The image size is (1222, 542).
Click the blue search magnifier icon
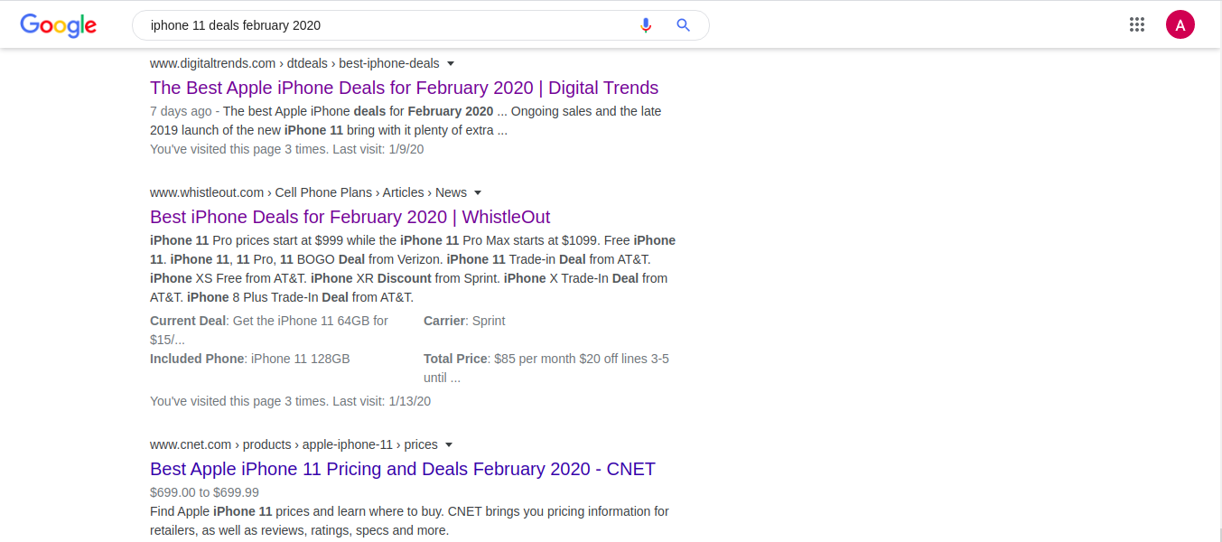pos(684,25)
